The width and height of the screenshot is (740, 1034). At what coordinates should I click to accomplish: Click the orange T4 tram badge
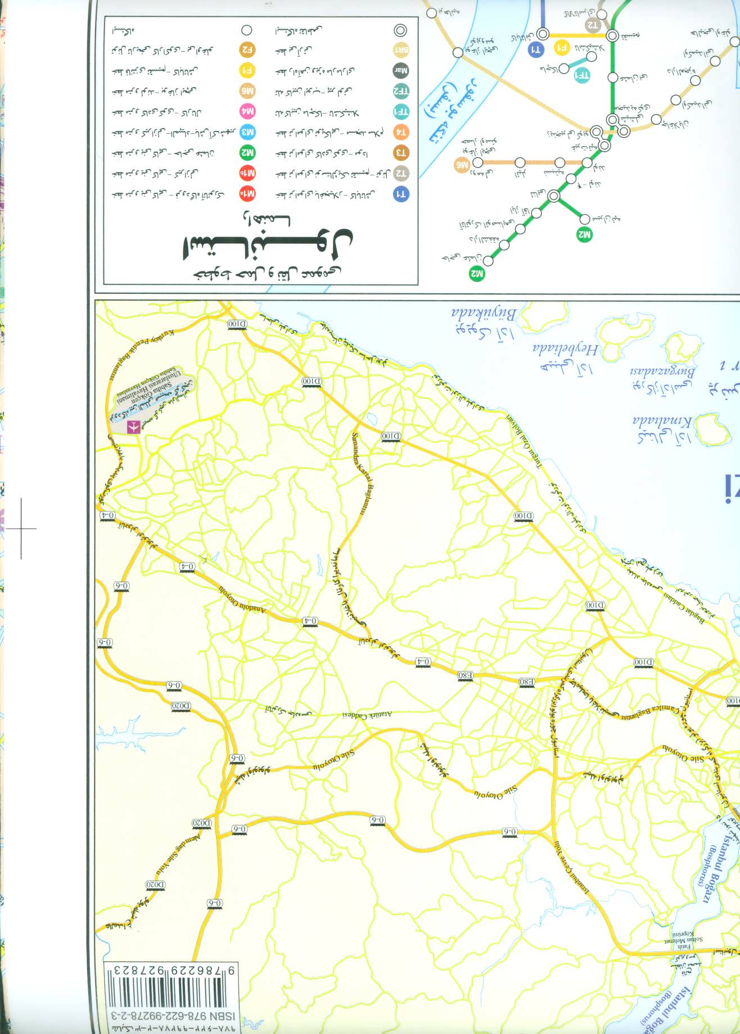click(x=400, y=132)
